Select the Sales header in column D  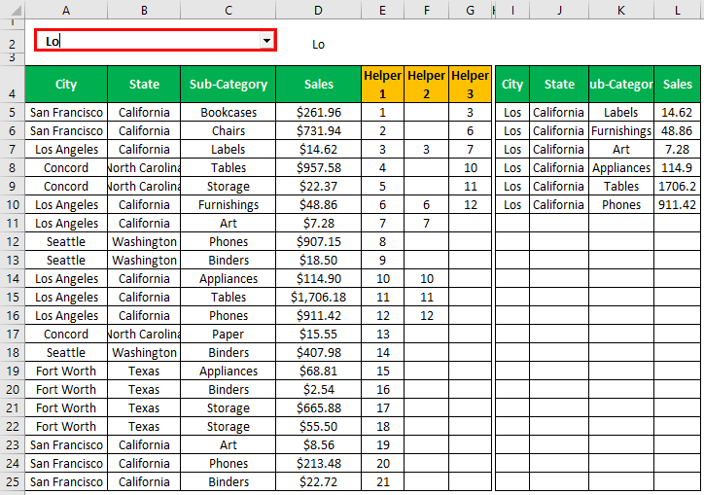(318, 84)
